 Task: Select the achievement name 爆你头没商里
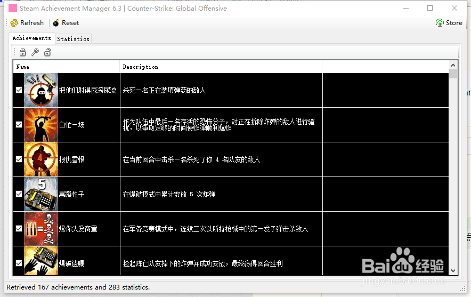78,229
